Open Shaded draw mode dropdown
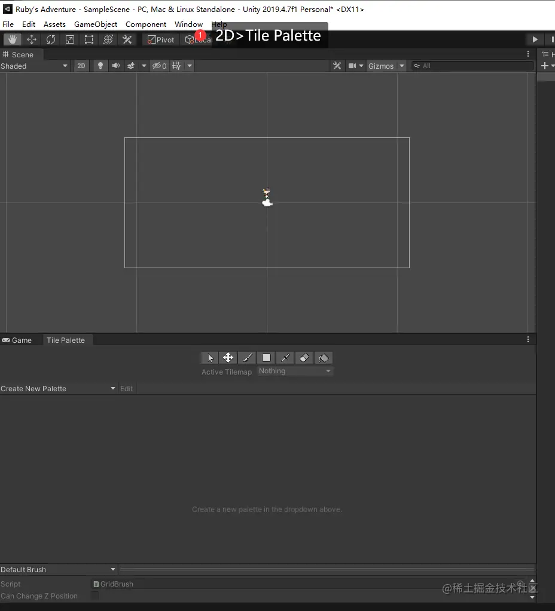The height and width of the screenshot is (611, 555). pyautogui.click(x=34, y=66)
